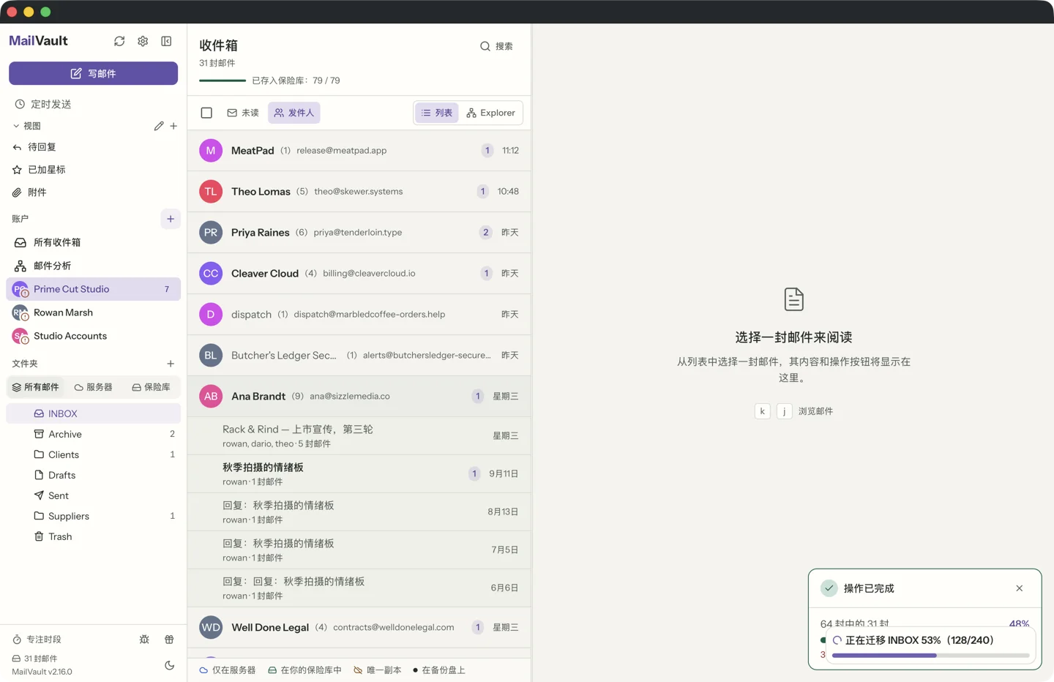
Task: Expand the Priya Raines sender group
Action: click(359, 233)
